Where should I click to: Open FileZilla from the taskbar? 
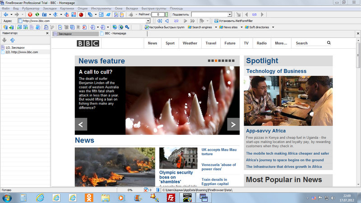click(171, 198)
